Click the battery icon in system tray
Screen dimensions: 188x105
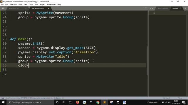pyautogui.click(x=163, y=102)
